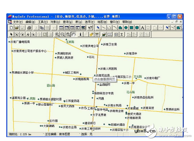Open the 编辑 menu
Screen dimensions: 194x141
(30, 22)
